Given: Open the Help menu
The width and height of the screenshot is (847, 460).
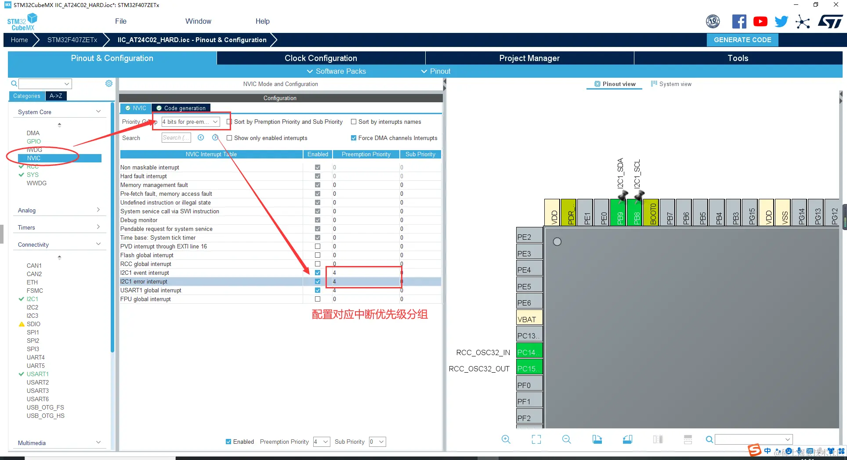Looking at the screenshot, I should [x=263, y=21].
